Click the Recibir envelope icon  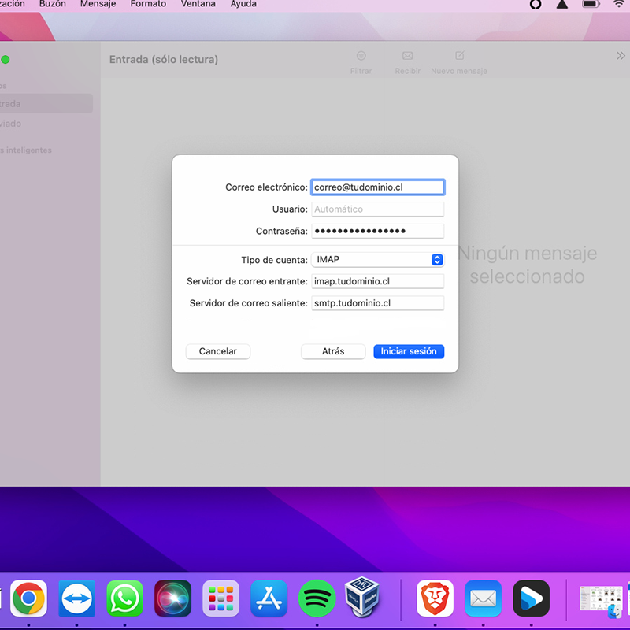coord(407,56)
